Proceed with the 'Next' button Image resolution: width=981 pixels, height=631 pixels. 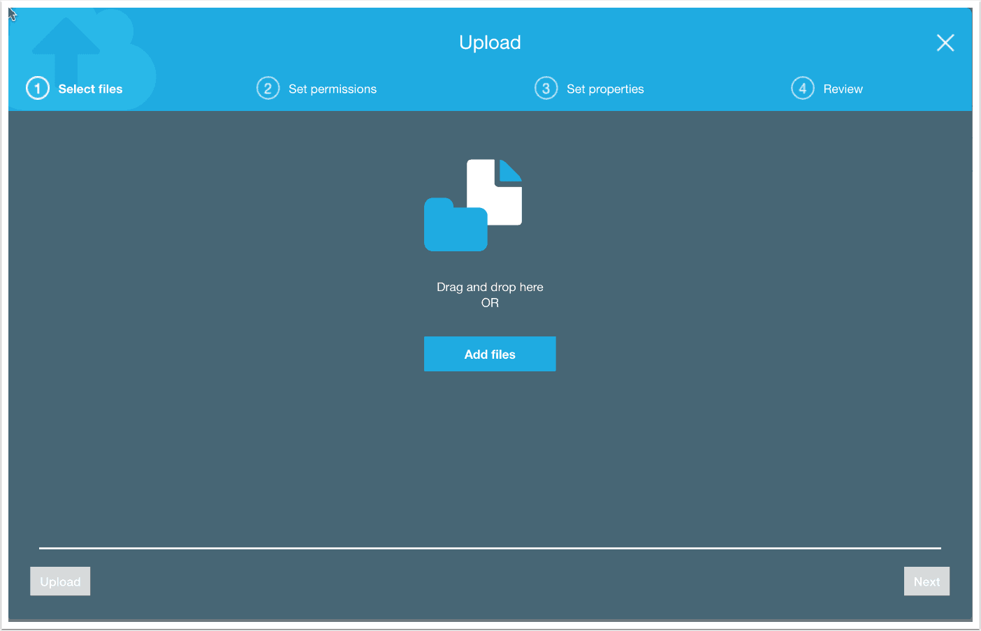[926, 581]
